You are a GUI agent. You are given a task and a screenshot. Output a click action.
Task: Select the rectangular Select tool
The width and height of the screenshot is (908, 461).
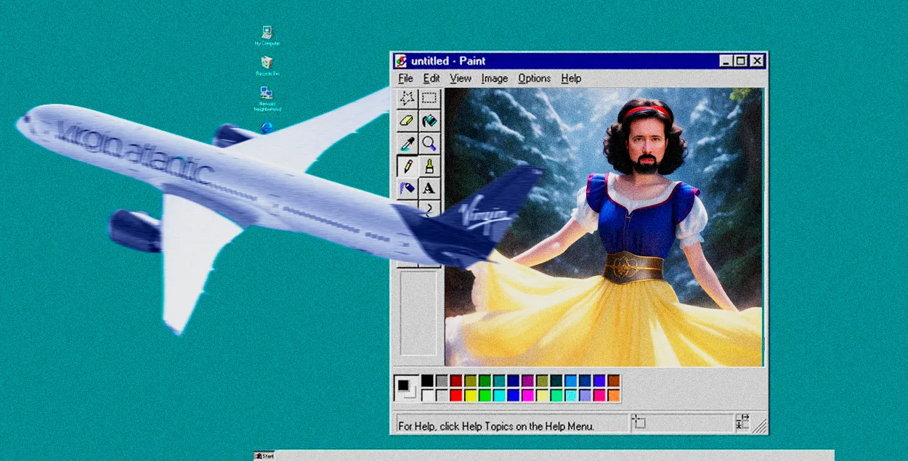pyautogui.click(x=429, y=99)
